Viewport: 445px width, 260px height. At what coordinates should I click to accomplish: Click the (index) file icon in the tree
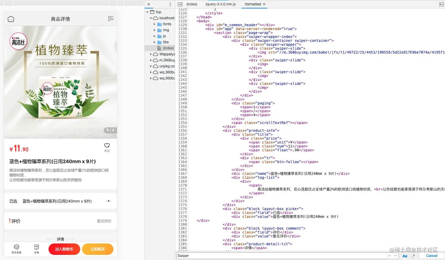pyautogui.click(x=159, y=48)
